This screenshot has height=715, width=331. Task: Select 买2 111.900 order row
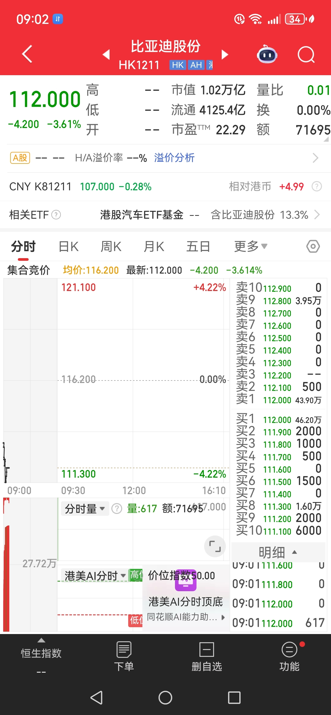[x=278, y=432]
